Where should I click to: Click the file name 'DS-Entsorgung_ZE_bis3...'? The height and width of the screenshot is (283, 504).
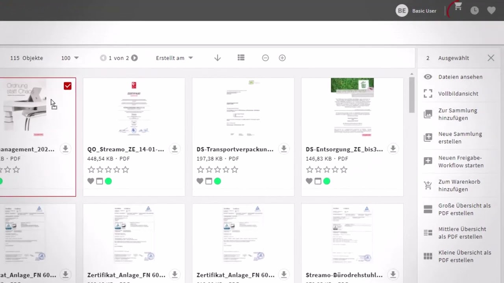tap(344, 149)
